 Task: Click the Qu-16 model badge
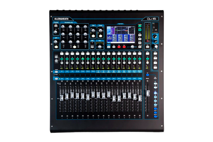[x=151, y=18]
